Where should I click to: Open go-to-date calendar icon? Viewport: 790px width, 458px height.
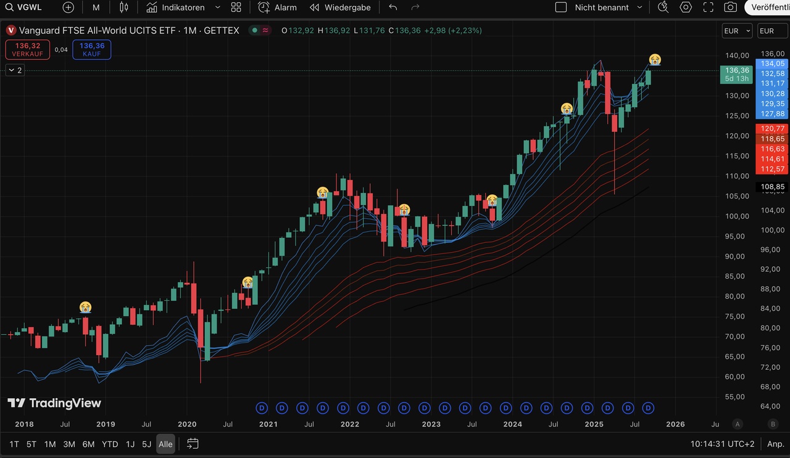point(193,444)
